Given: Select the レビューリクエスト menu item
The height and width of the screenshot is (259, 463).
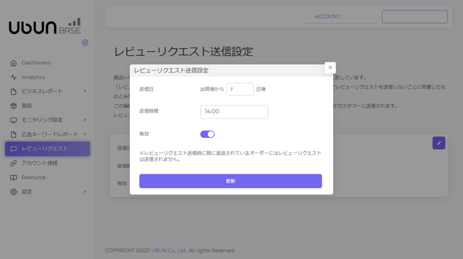Looking at the screenshot, I should pos(48,149).
